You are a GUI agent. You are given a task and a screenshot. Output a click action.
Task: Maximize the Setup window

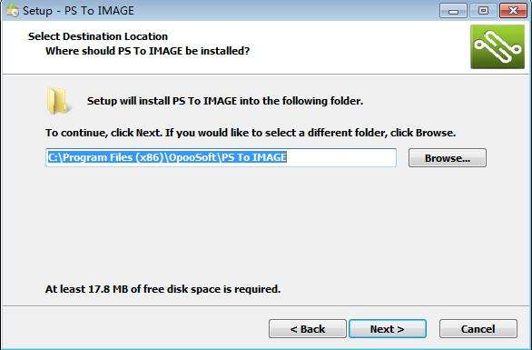pyautogui.click(x=483, y=11)
